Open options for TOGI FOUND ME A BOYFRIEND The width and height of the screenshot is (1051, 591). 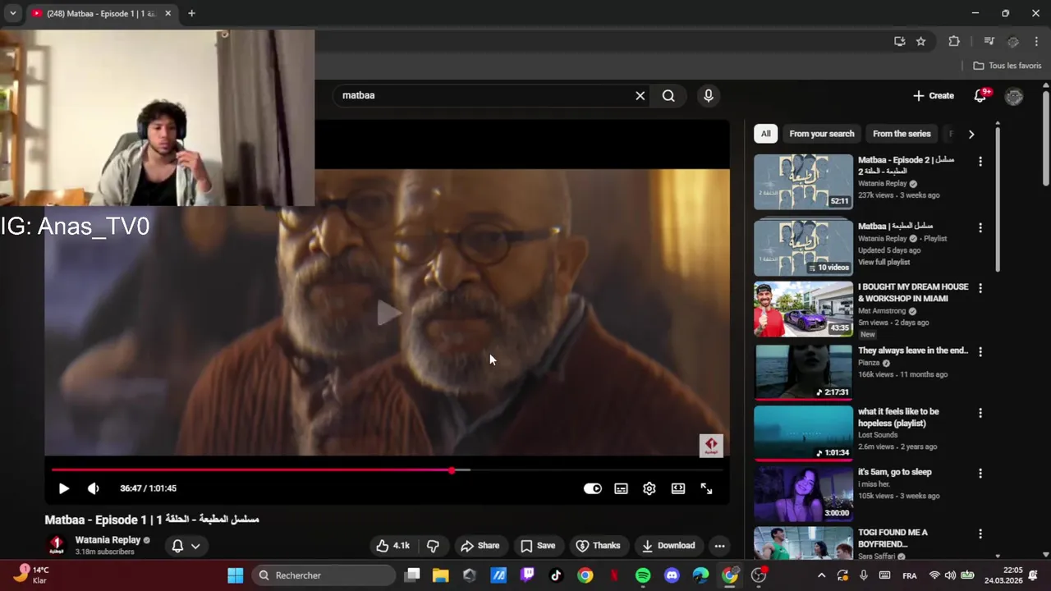(x=980, y=534)
